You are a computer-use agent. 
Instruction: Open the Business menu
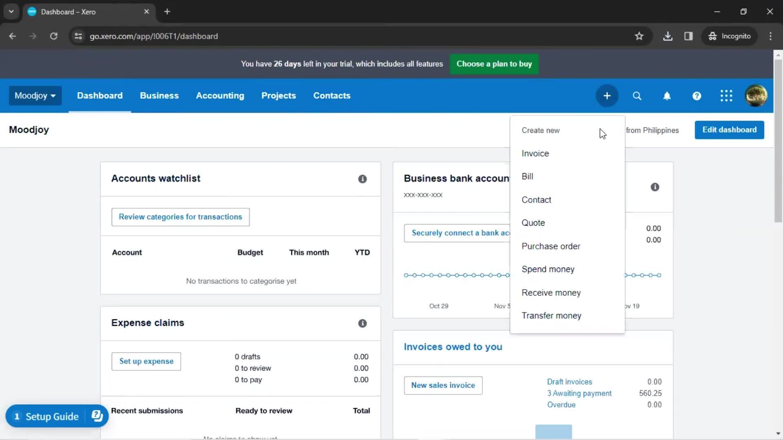(159, 96)
